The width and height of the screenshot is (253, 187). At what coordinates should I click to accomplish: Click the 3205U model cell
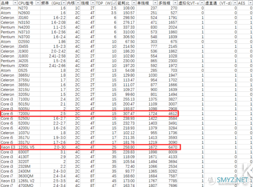[29, 94]
